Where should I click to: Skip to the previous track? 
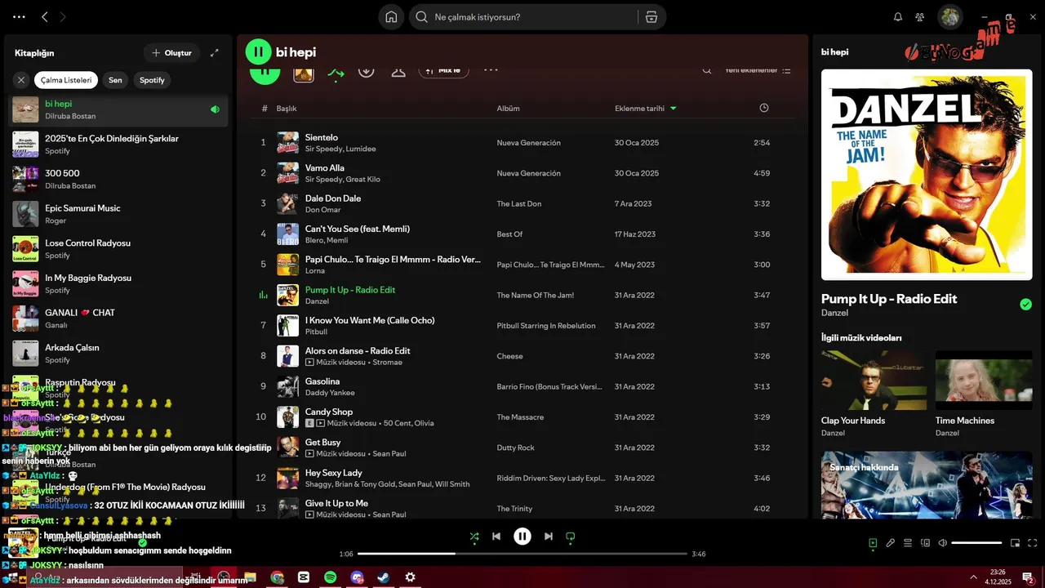(496, 537)
